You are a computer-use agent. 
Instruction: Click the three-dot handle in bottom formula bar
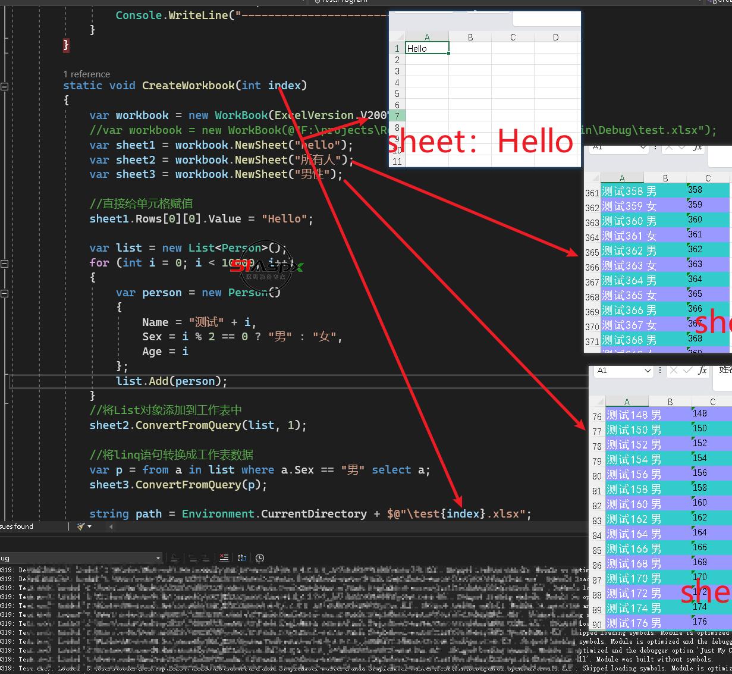[x=660, y=370]
